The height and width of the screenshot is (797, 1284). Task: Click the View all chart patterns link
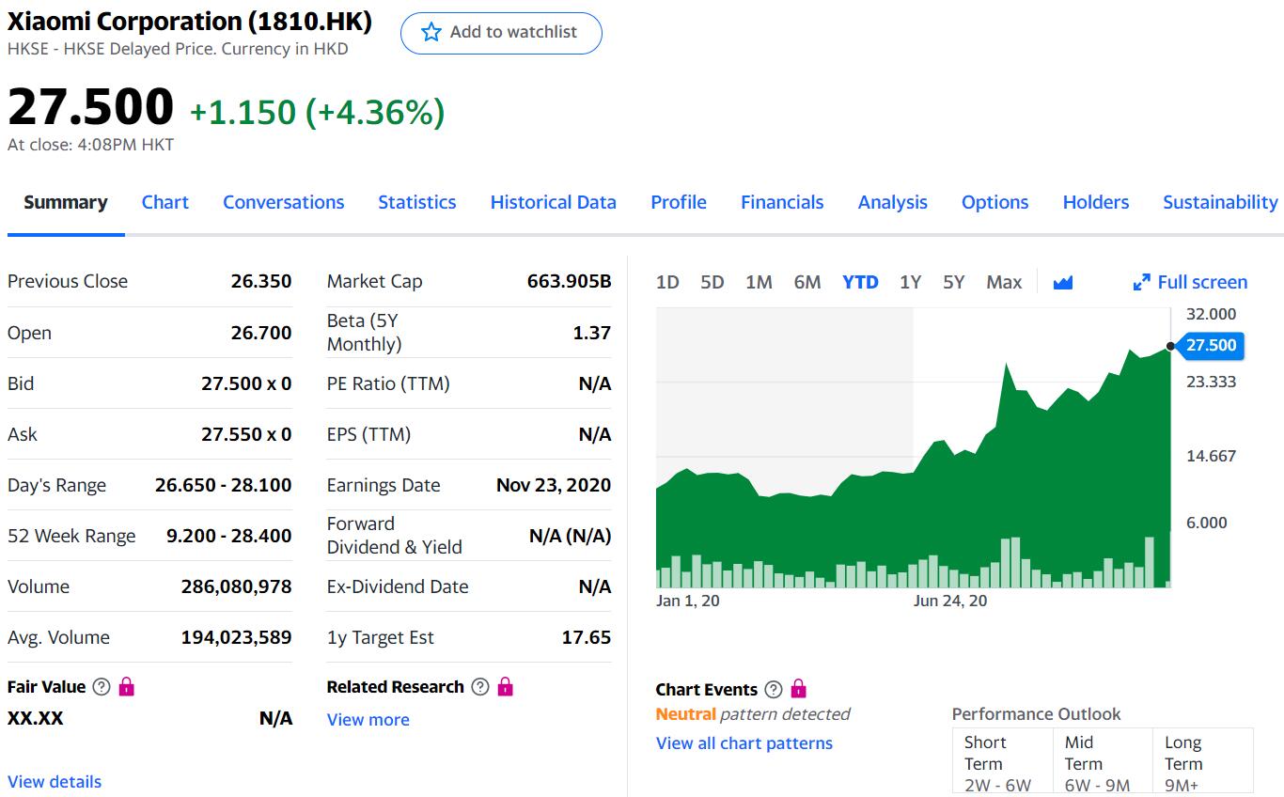[744, 743]
